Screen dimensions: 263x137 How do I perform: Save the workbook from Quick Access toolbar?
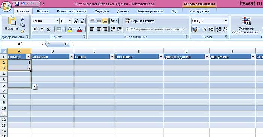17,3
